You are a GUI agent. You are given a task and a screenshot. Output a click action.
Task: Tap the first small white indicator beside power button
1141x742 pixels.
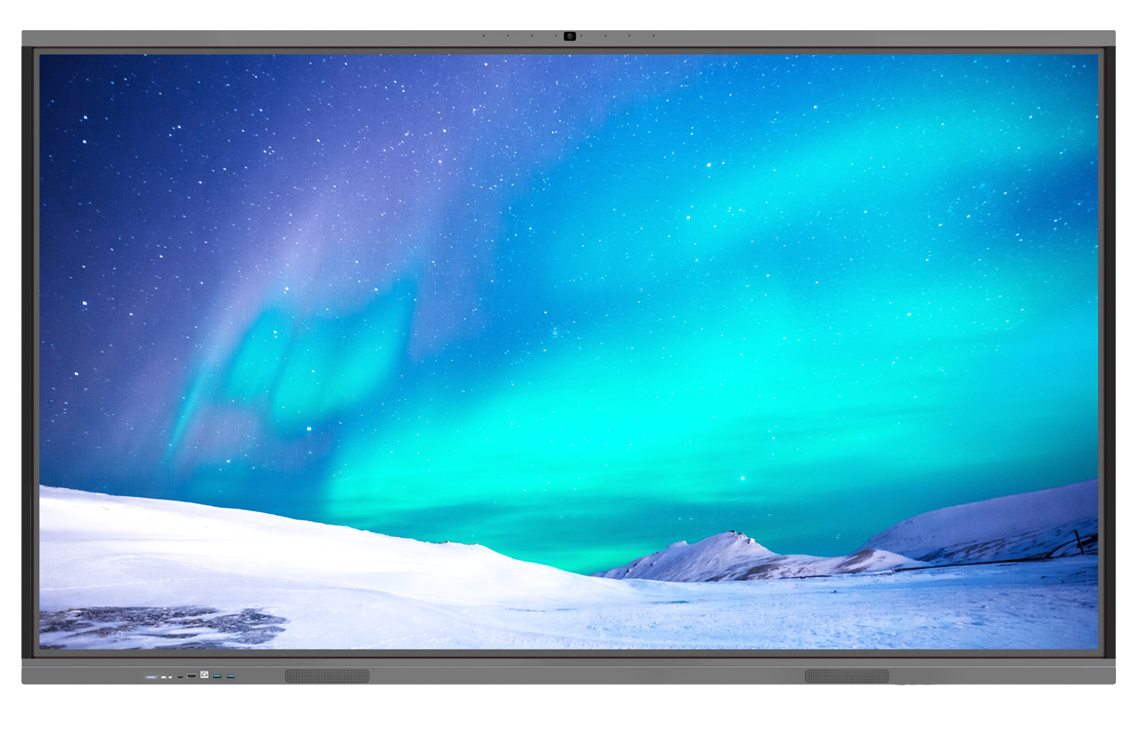pyautogui.click(x=163, y=677)
